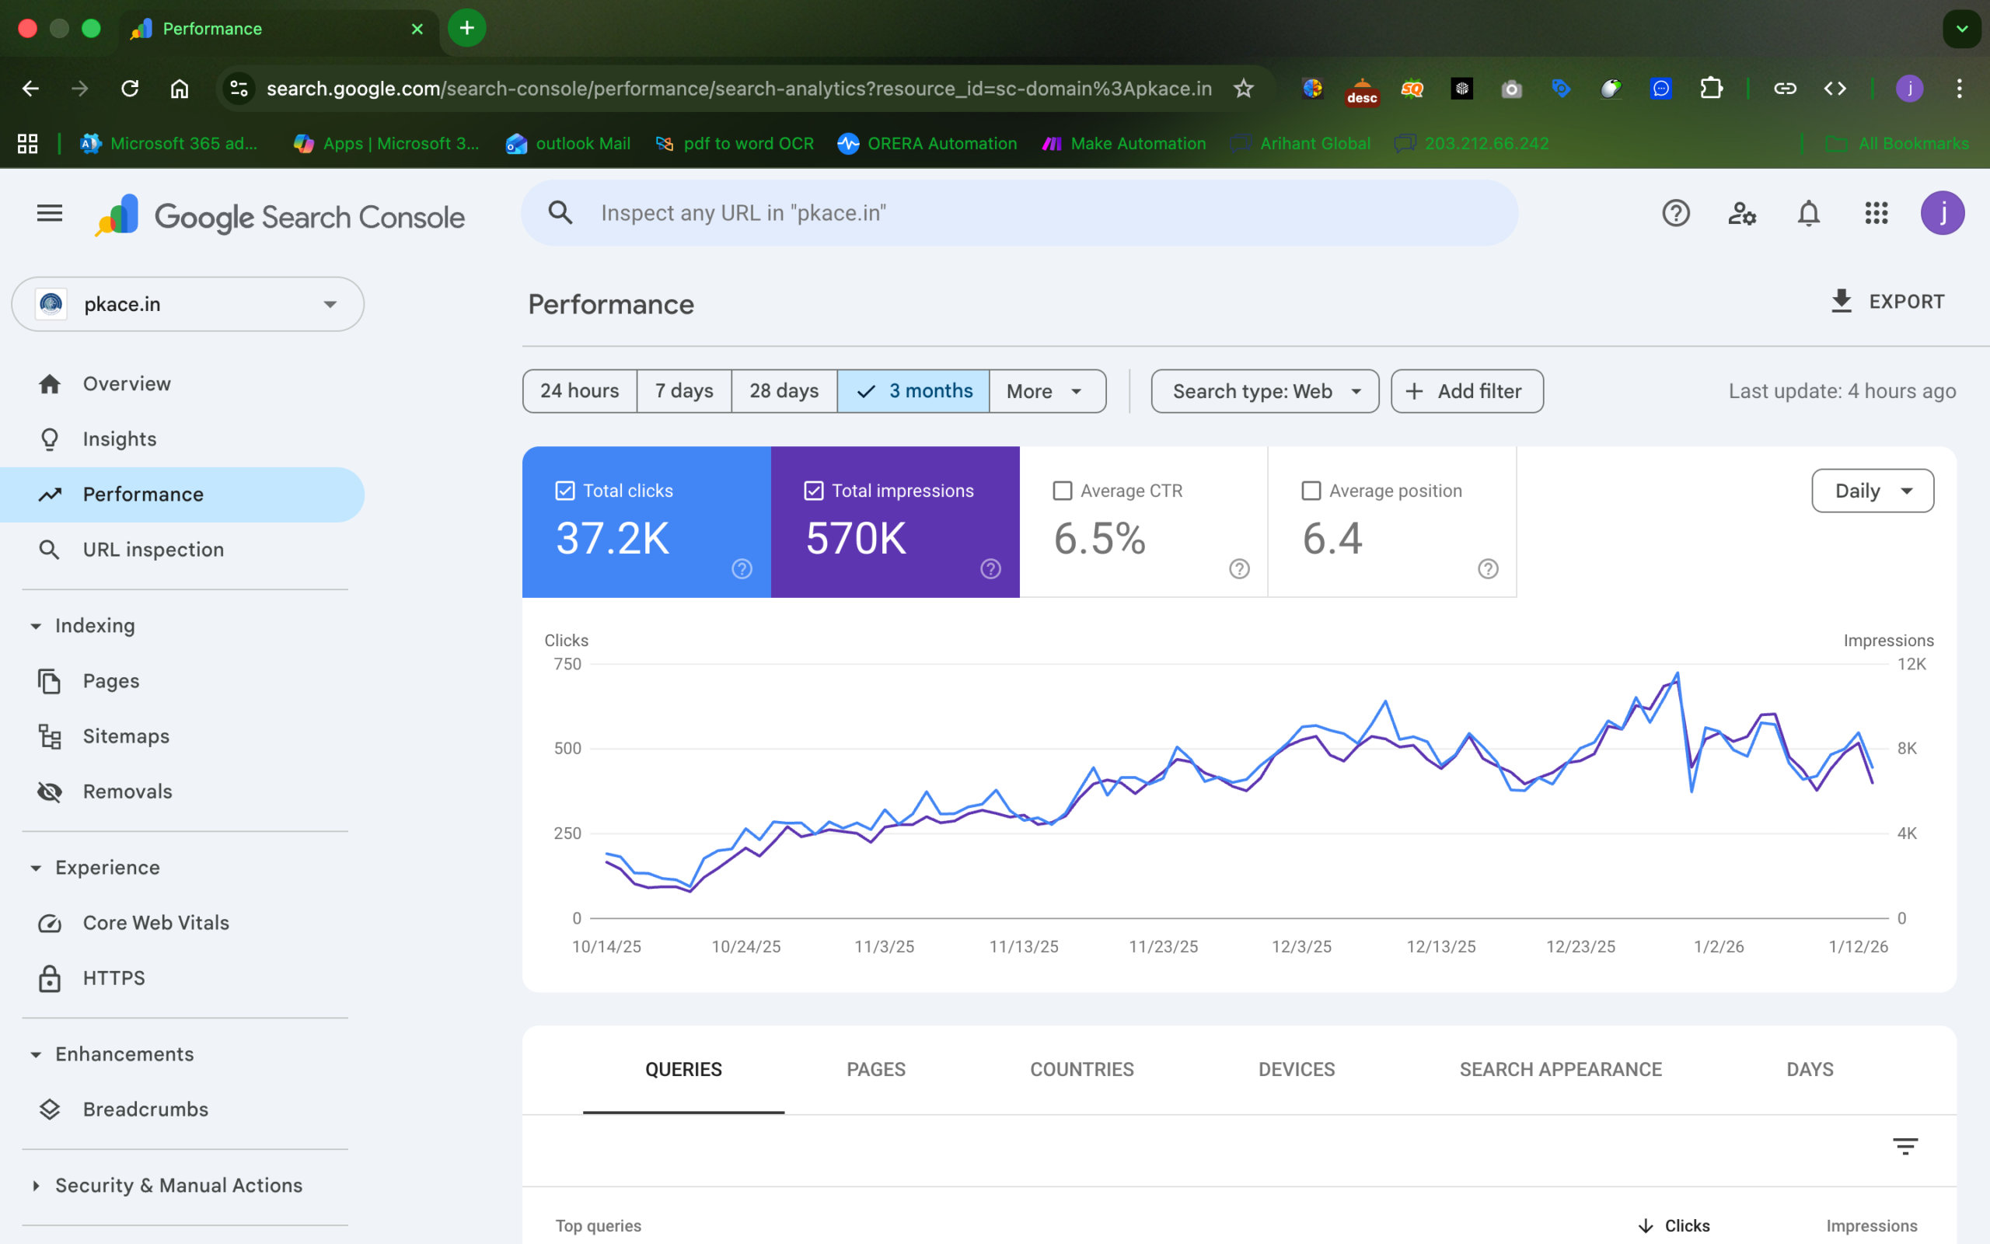Click the user settings person icon
This screenshot has width=1990, height=1244.
[1743, 213]
